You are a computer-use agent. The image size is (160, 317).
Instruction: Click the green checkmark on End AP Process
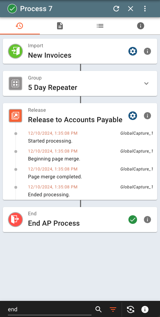[x=133, y=220]
